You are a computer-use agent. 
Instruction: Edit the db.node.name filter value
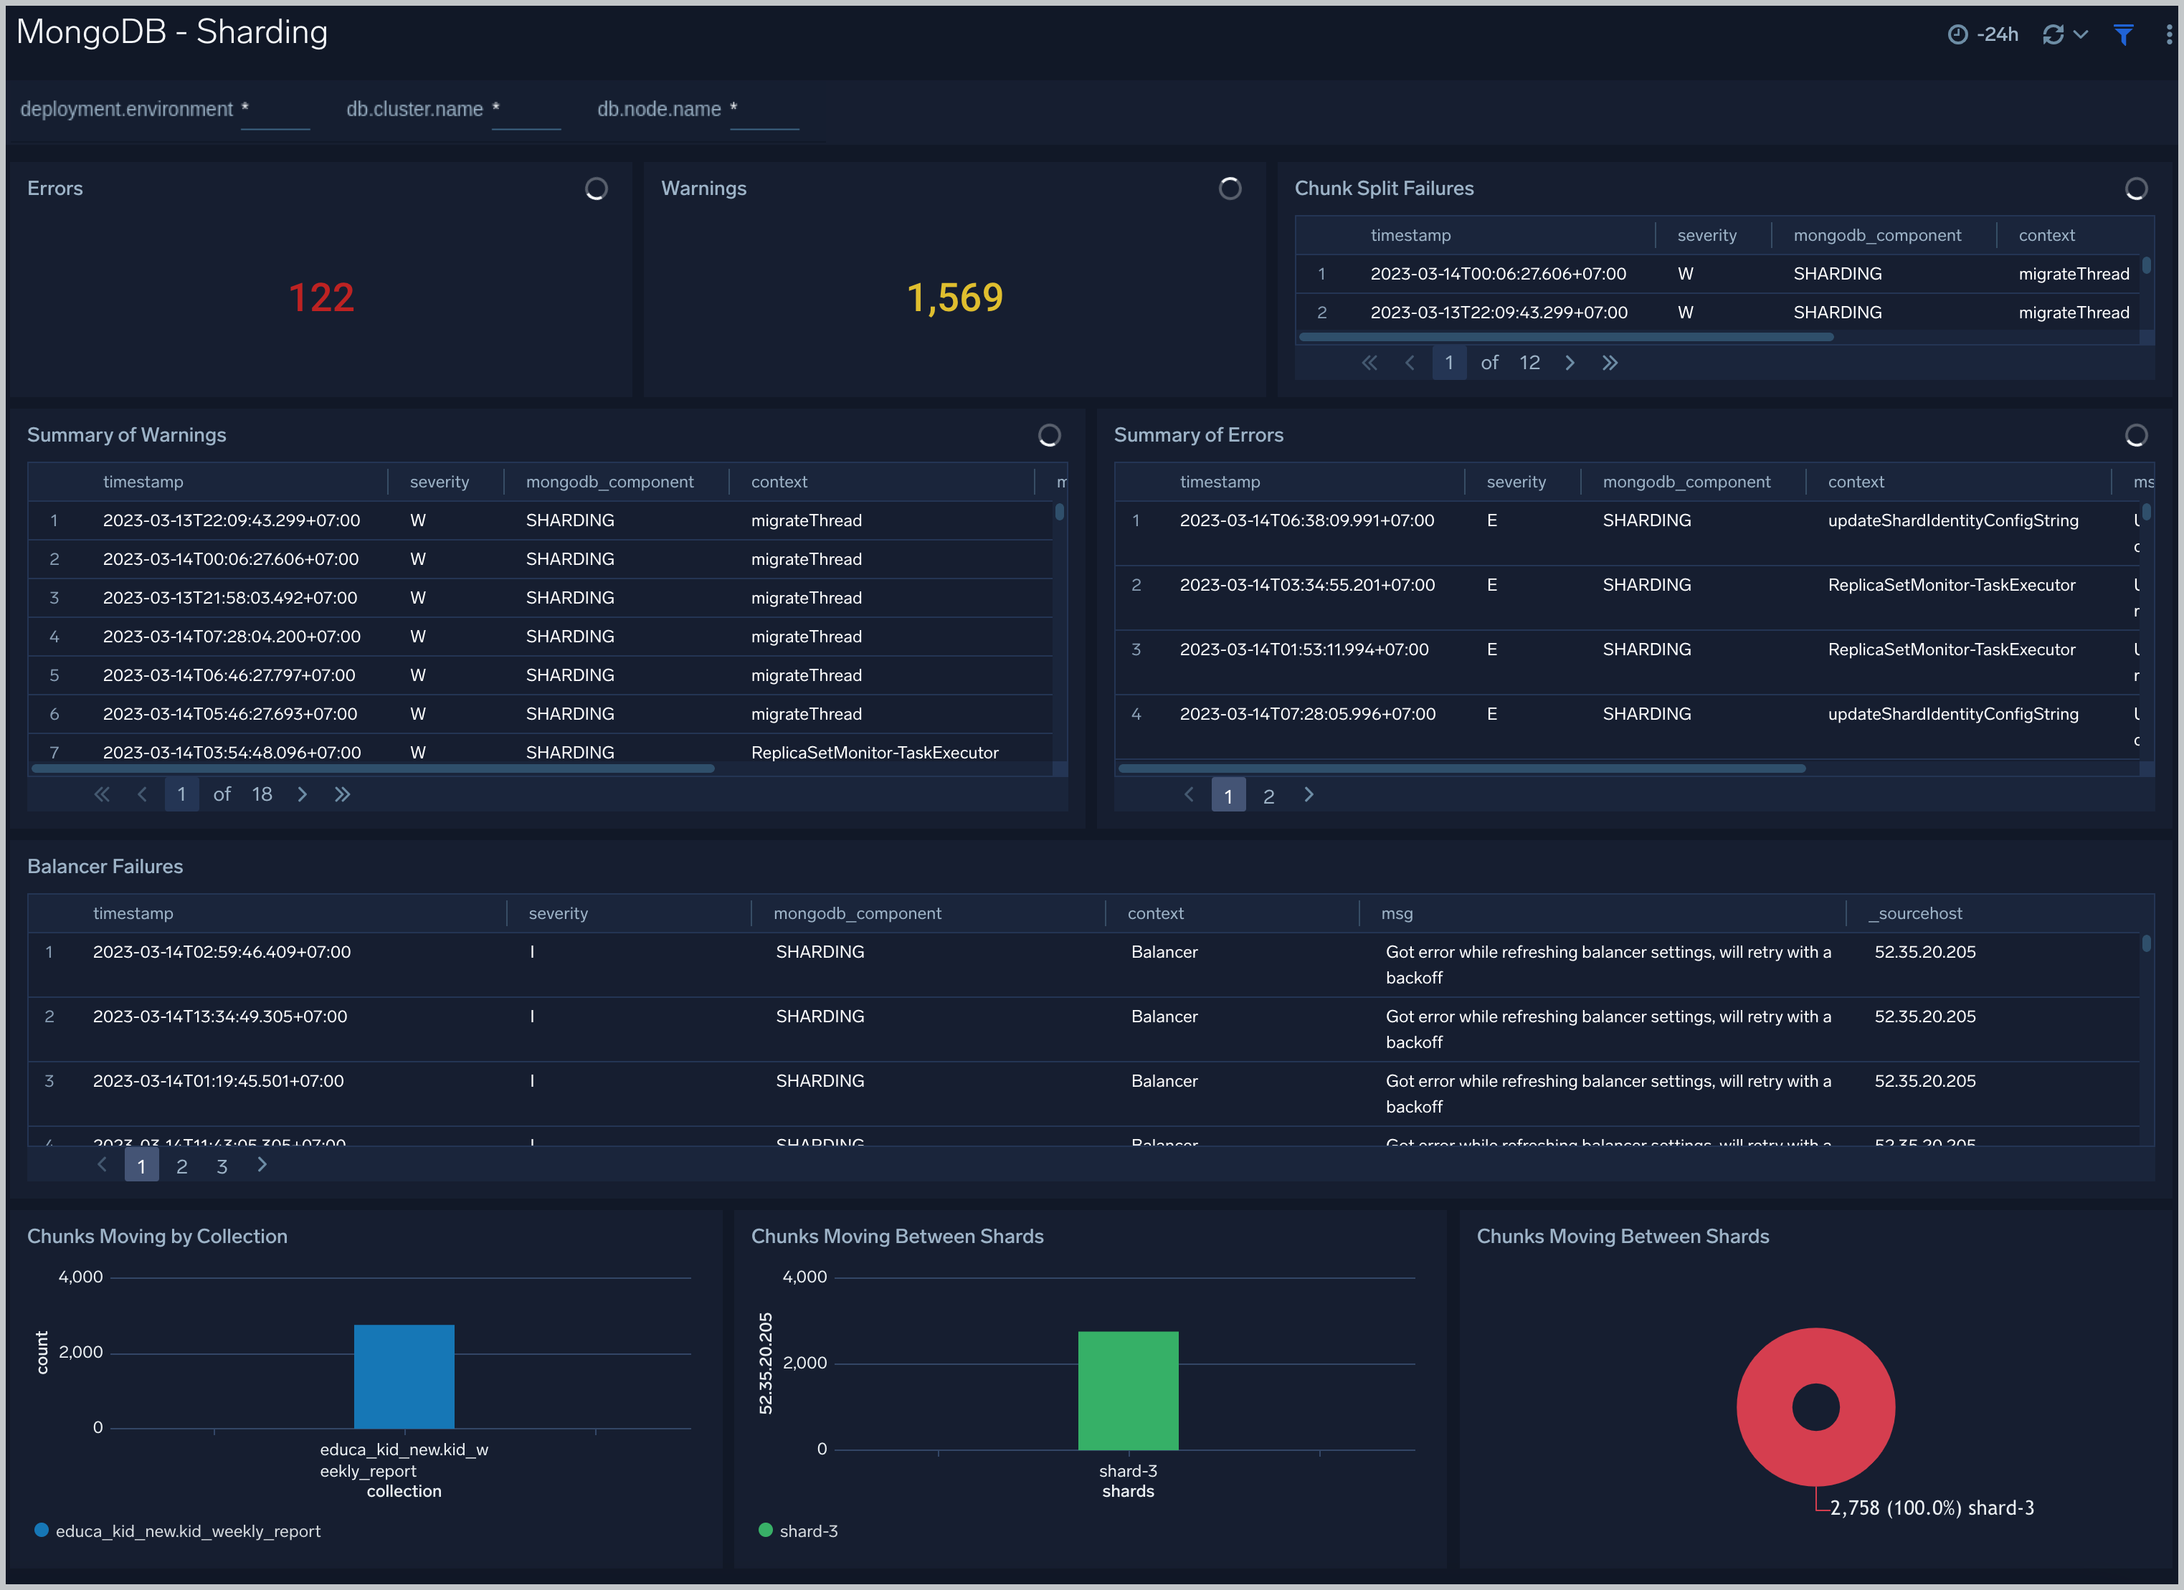coord(764,110)
